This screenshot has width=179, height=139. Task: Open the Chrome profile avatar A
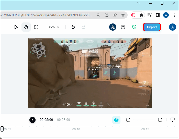click(x=166, y=15)
